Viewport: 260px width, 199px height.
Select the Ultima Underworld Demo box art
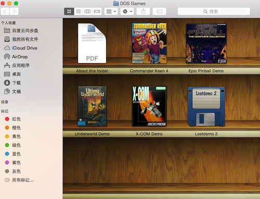pos(92,106)
